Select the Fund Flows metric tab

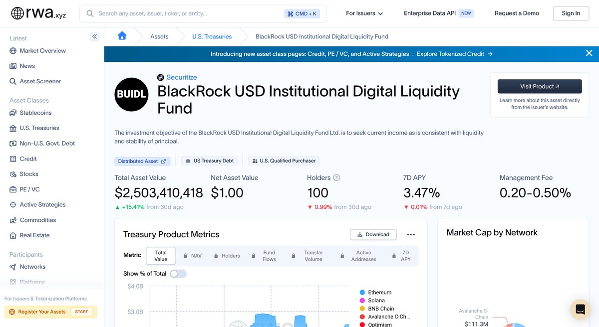[264, 256]
